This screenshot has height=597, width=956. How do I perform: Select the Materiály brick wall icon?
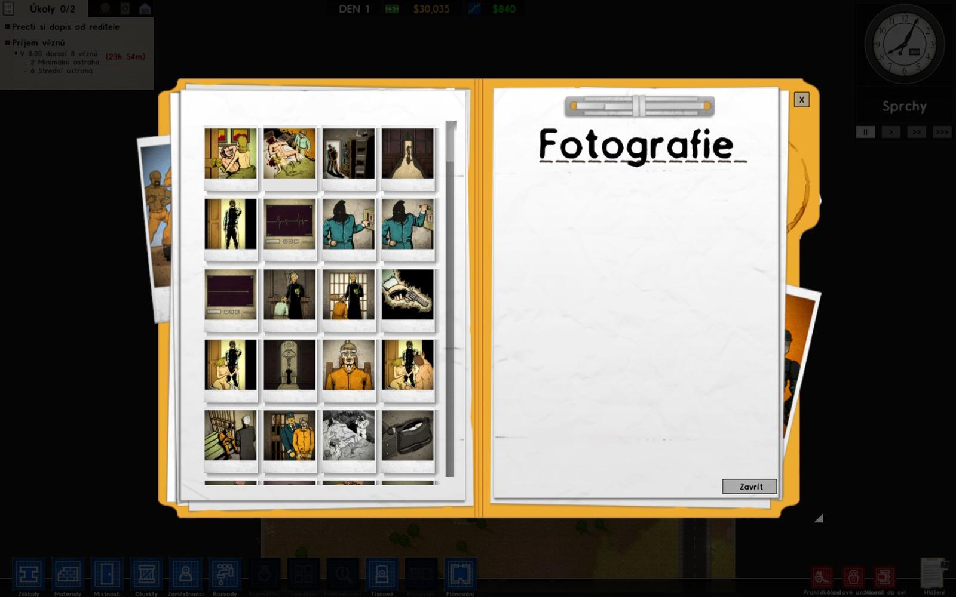pos(68,574)
